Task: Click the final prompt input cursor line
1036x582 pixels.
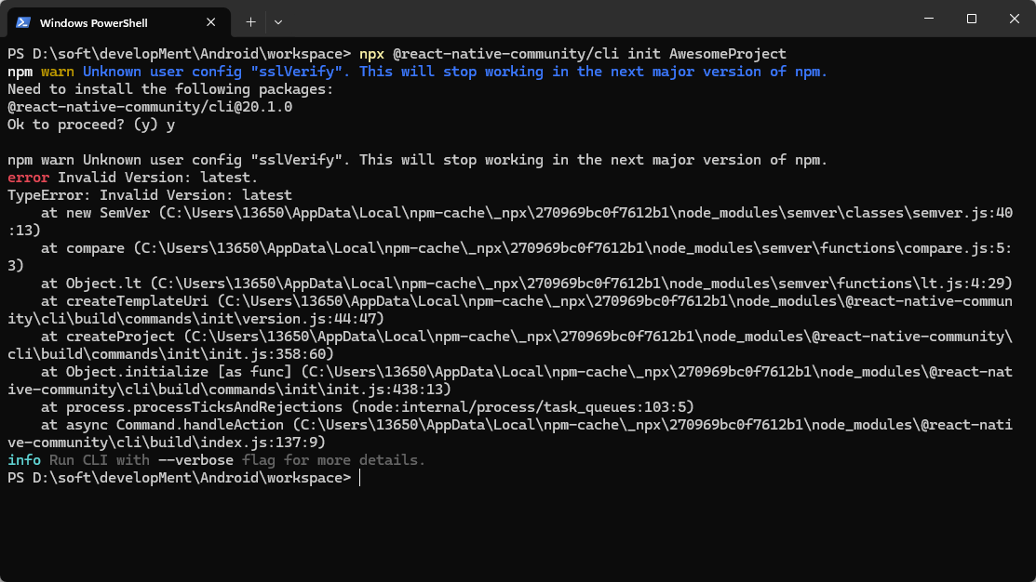Action: pos(183,478)
